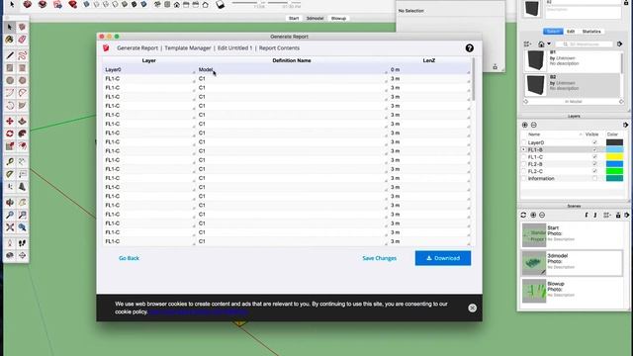Open help in Generate Report dialog
Image resolution: width=633 pixels, height=356 pixels.
469,48
